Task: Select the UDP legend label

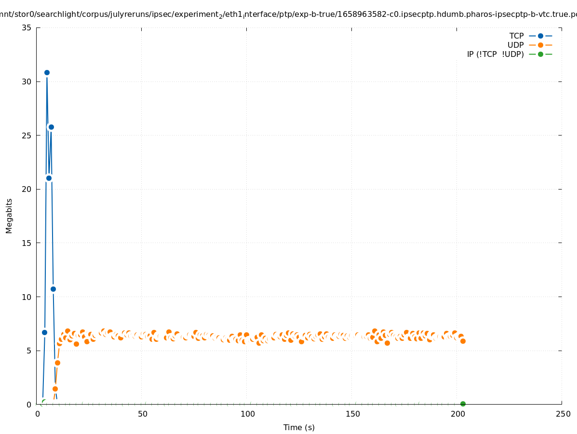Action: 515,45
